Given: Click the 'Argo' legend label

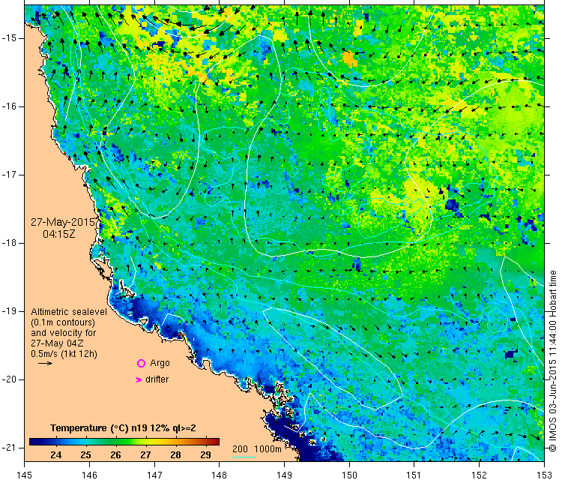Looking at the screenshot, I should click(x=160, y=364).
